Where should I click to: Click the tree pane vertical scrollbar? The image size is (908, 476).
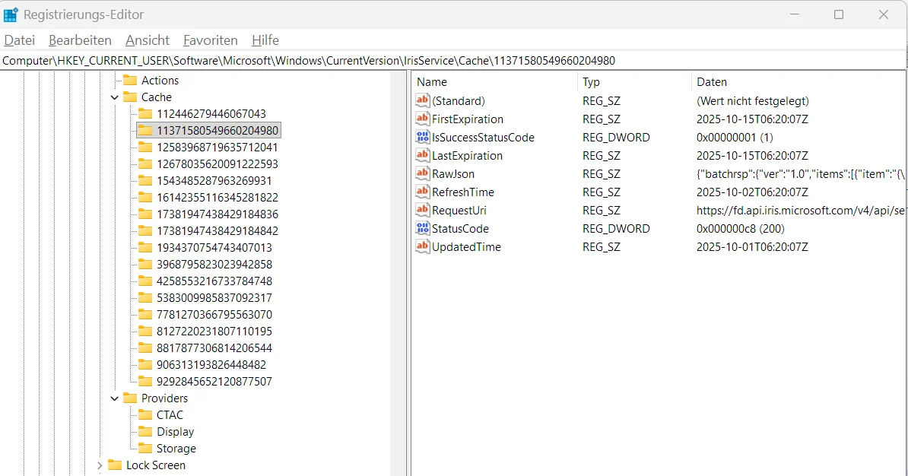(x=398, y=273)
